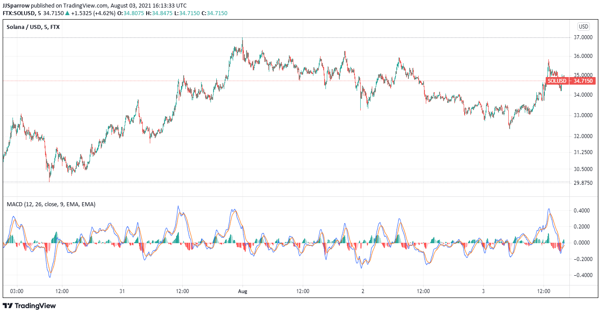This screenshot has height=314, width=601.
Task: Click the USD currency badge
Action: click(583, 26)
